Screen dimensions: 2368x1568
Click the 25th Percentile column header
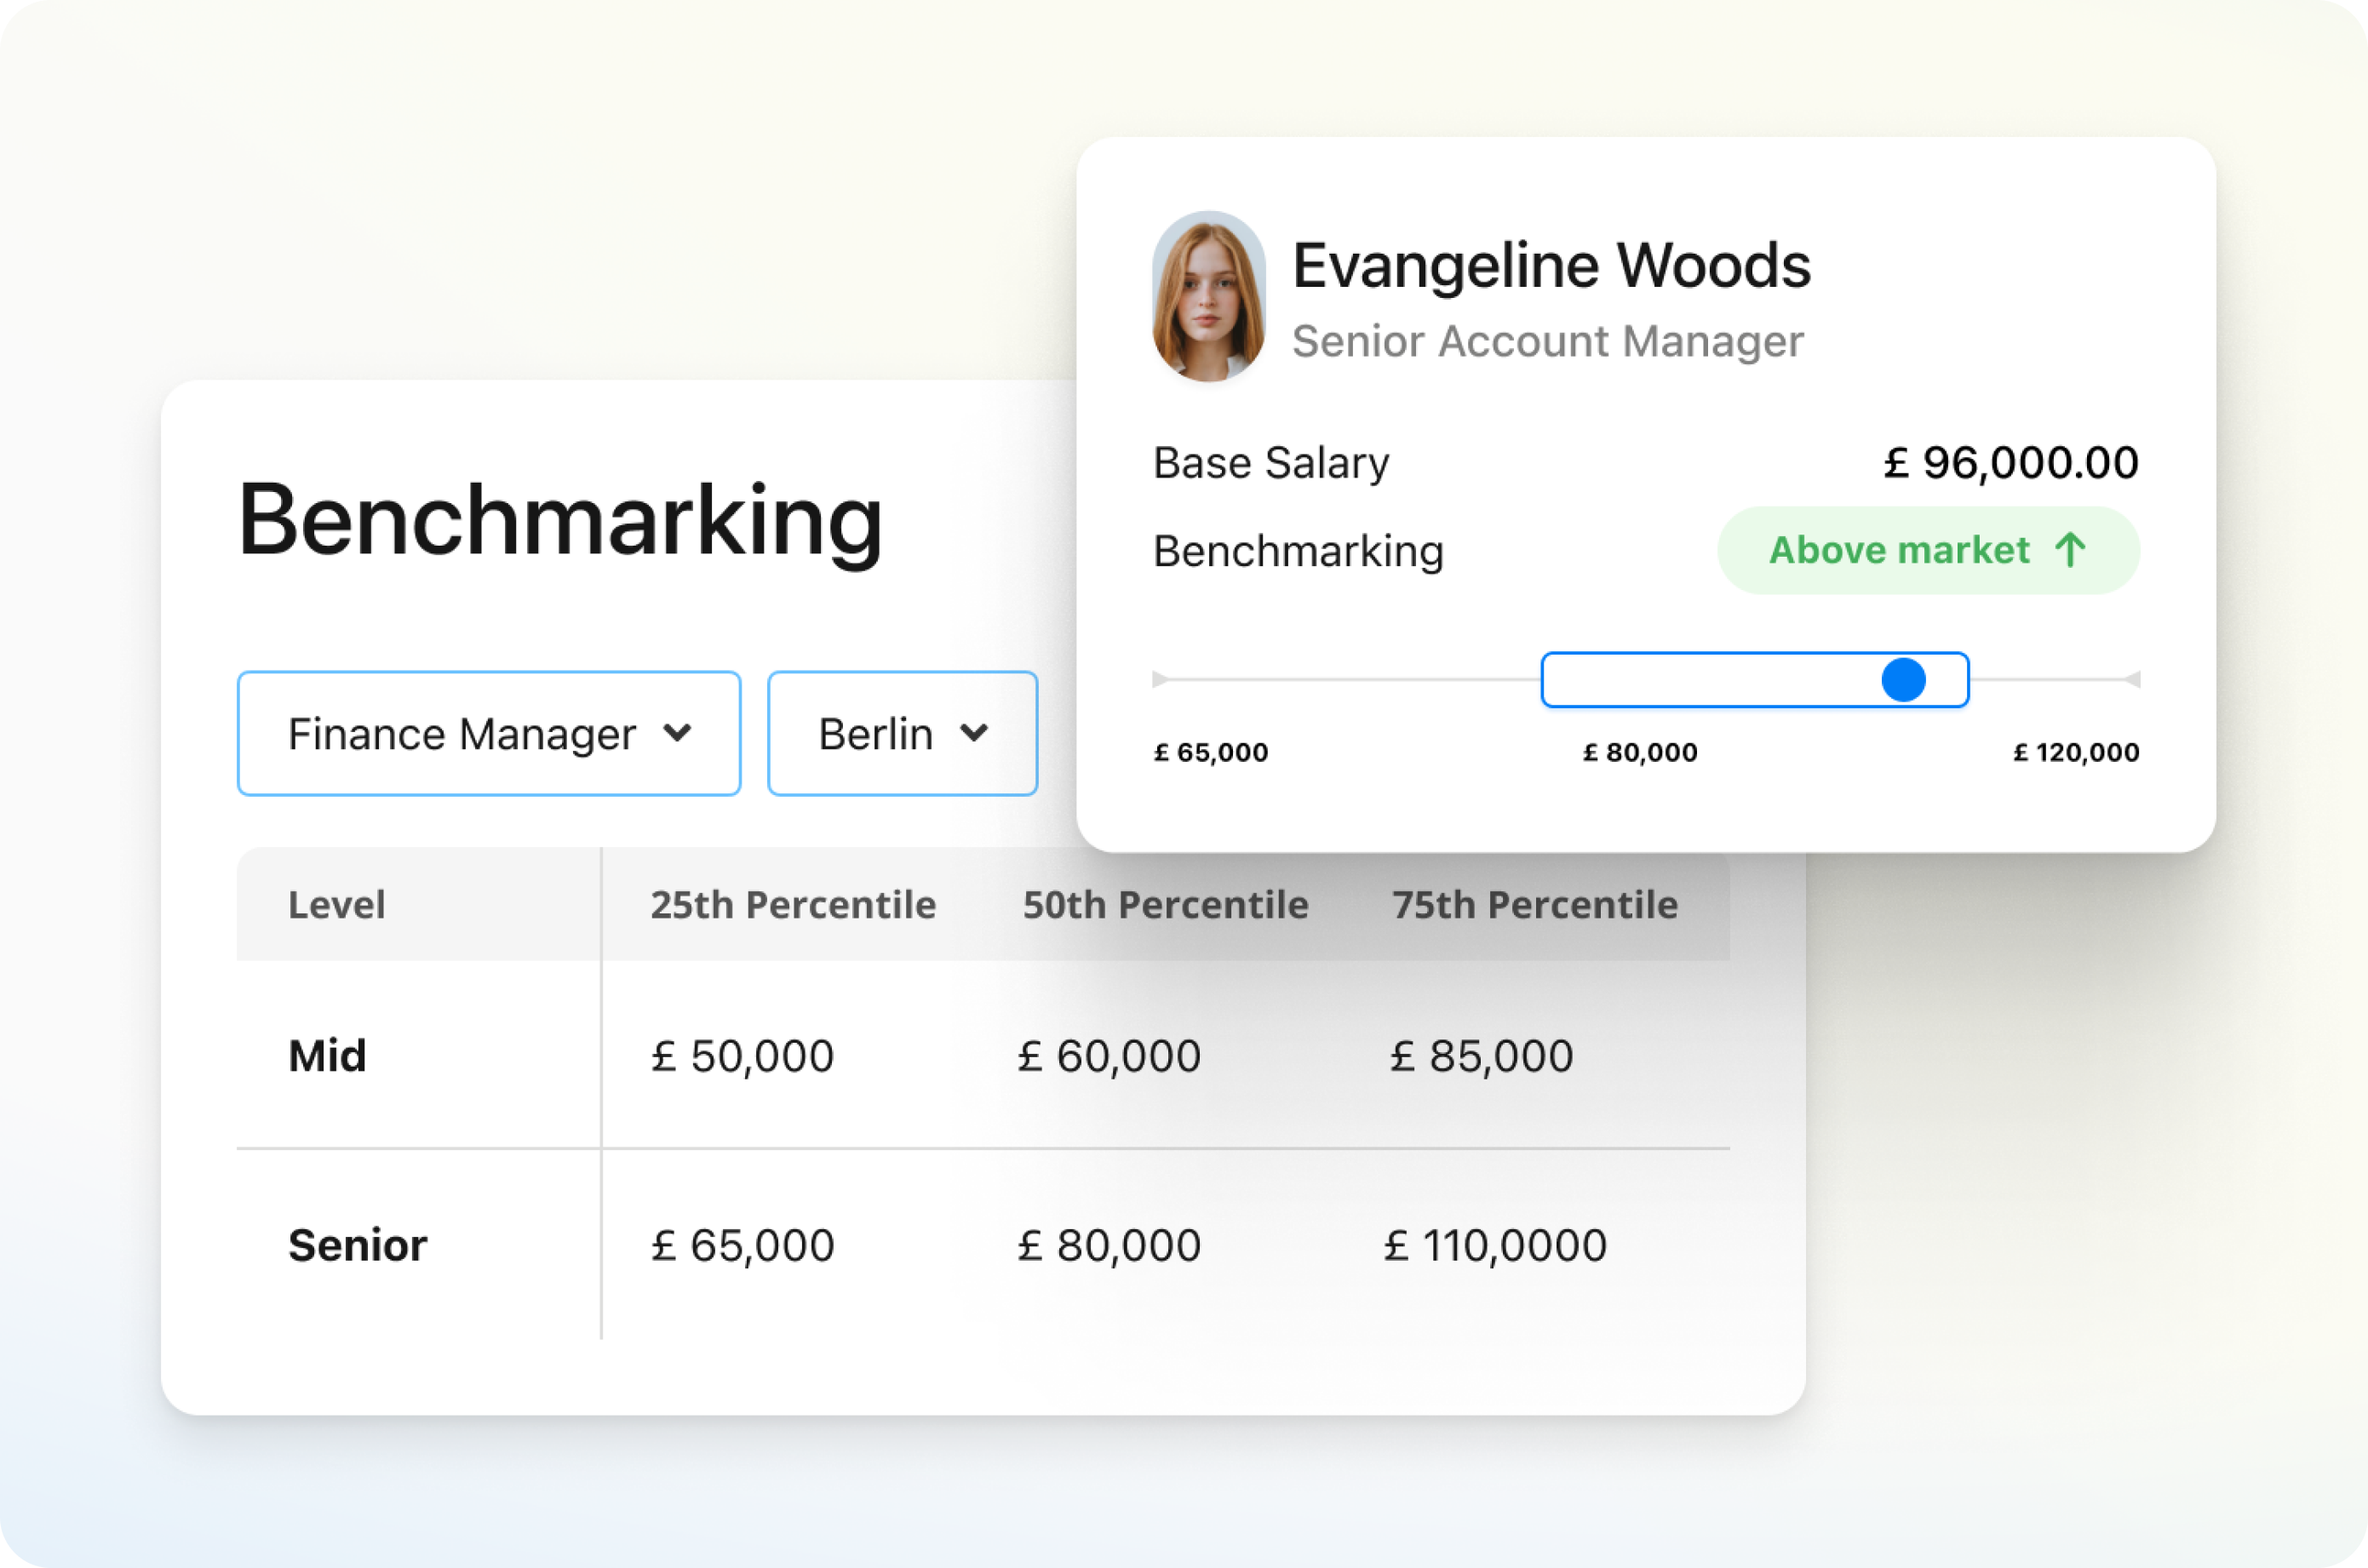tap(793, 905)
